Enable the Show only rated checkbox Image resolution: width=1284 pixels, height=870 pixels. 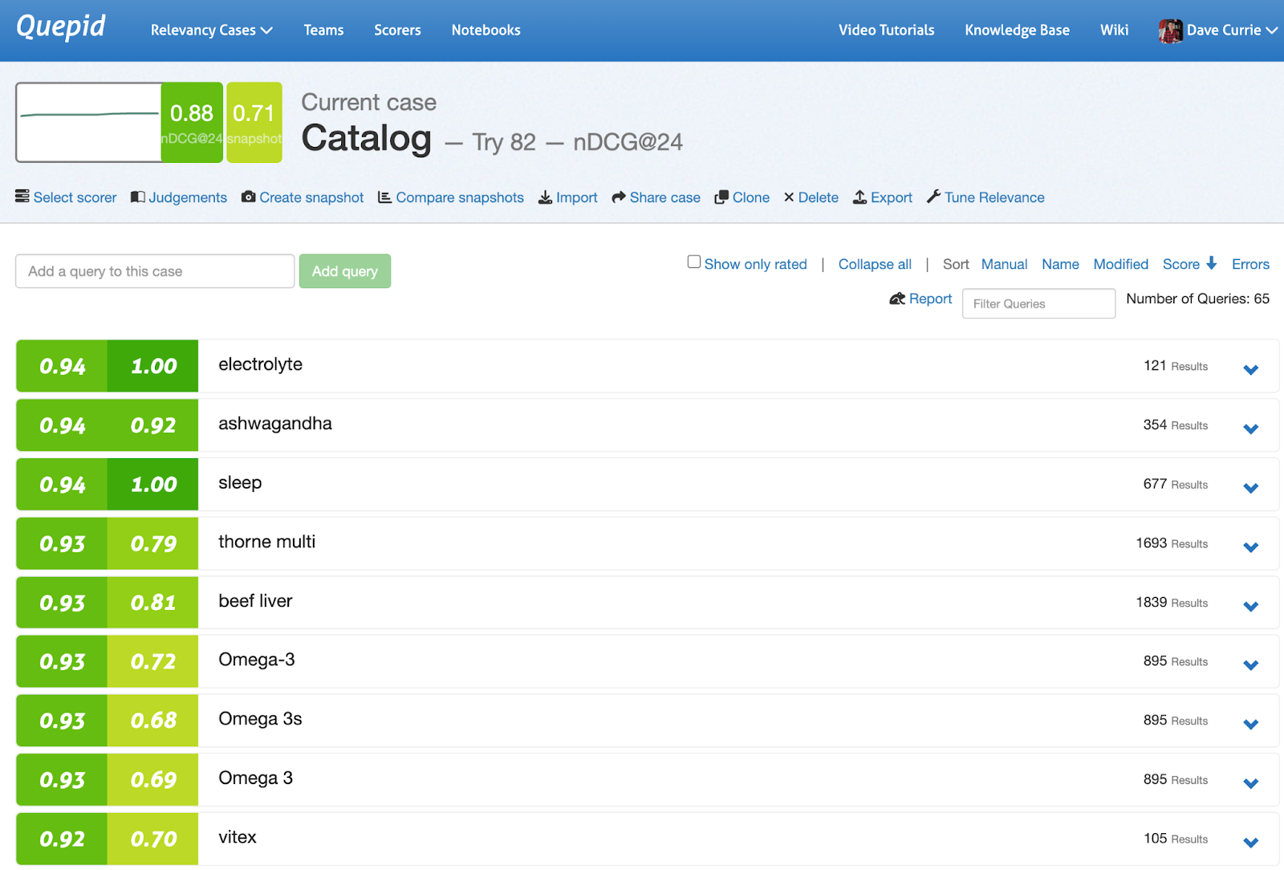coord(694,262)
